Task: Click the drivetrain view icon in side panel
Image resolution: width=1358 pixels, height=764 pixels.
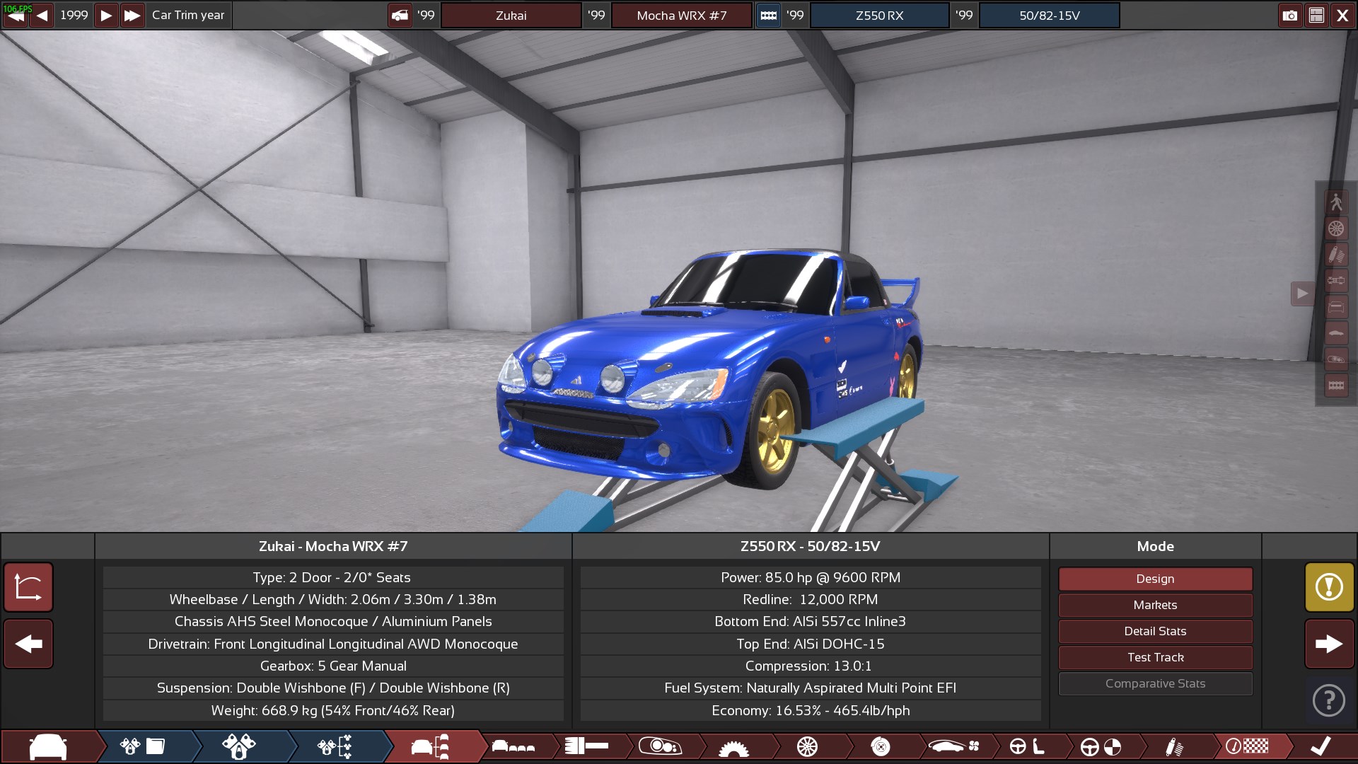Action: point(1336,281)
